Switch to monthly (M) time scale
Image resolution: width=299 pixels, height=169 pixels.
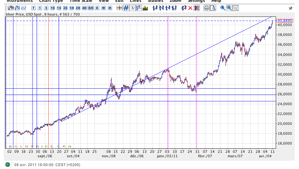[x=110, y=8]
